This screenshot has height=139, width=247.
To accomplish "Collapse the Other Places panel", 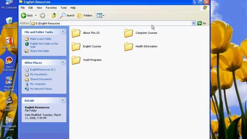I will click(x=63, y=62).
